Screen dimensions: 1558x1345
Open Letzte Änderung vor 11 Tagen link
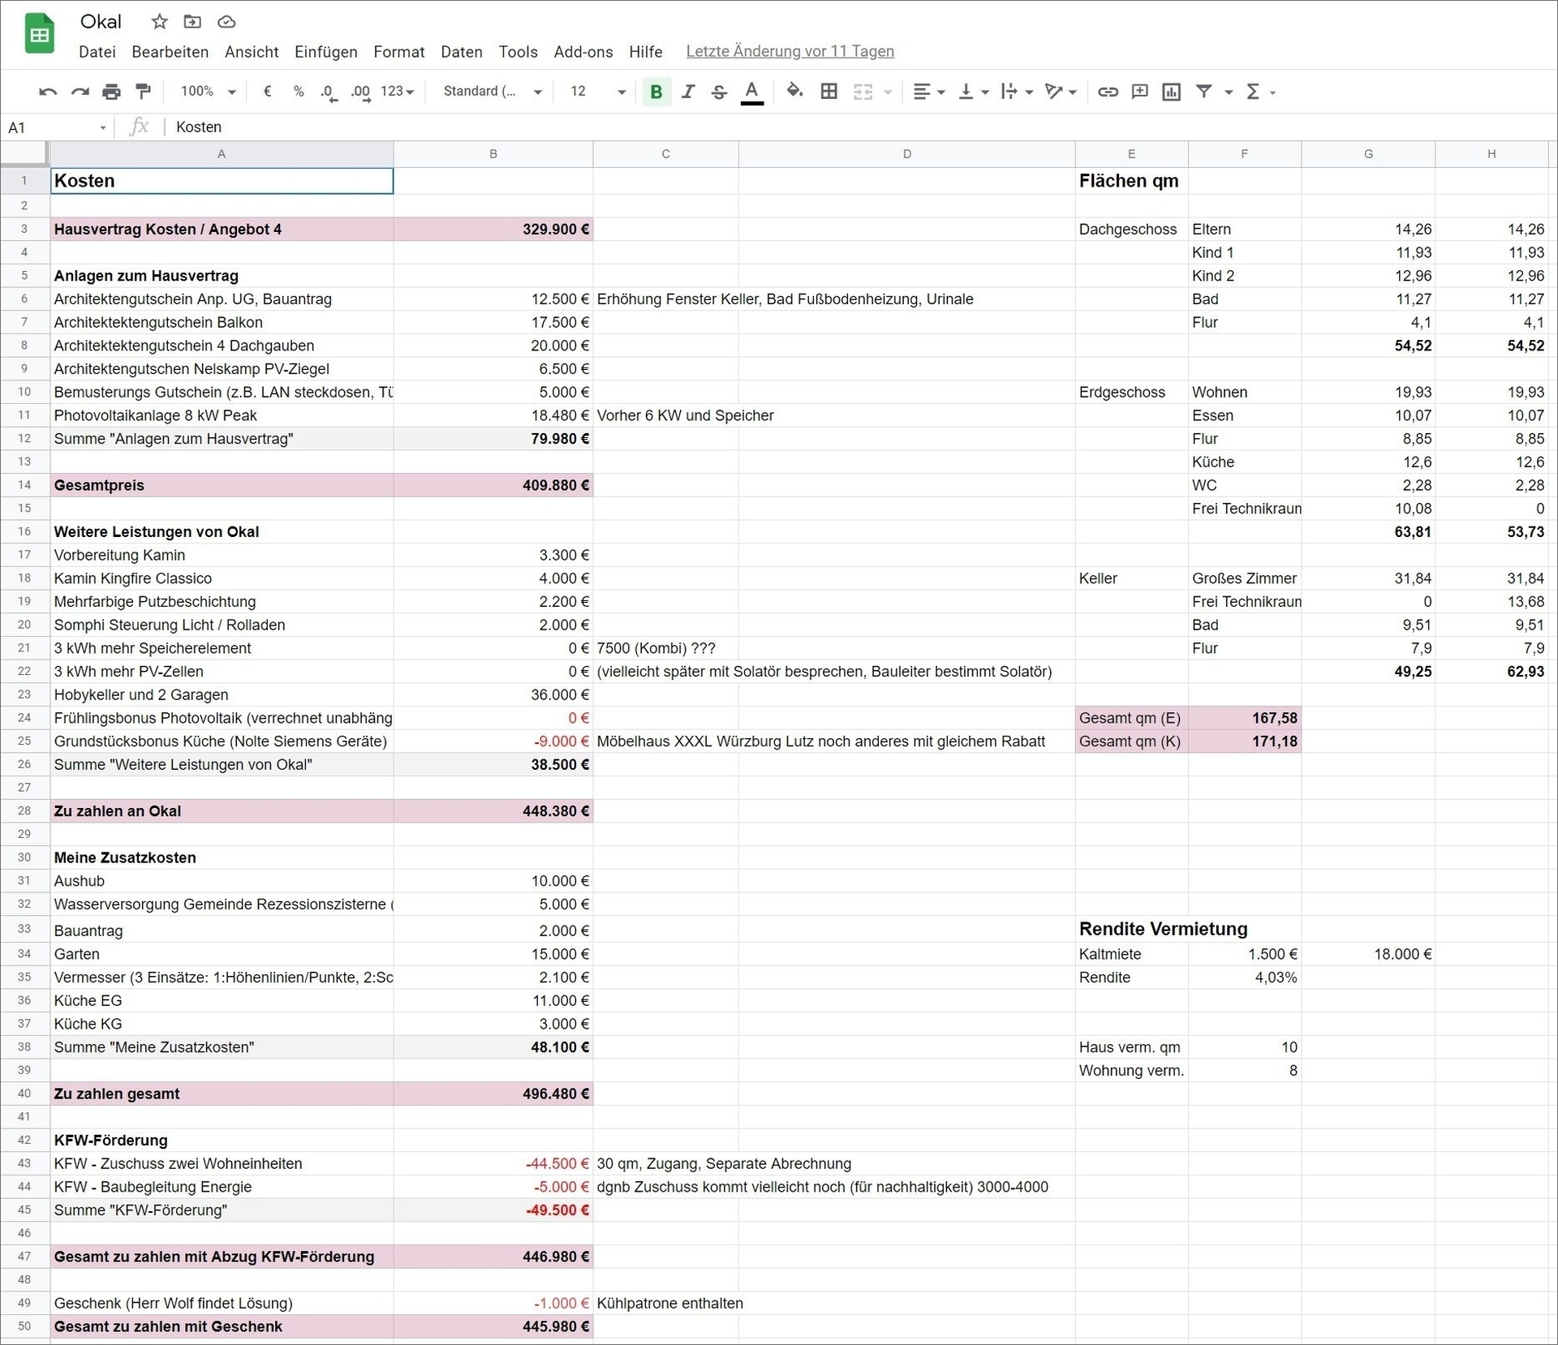[x=790, y=51]
